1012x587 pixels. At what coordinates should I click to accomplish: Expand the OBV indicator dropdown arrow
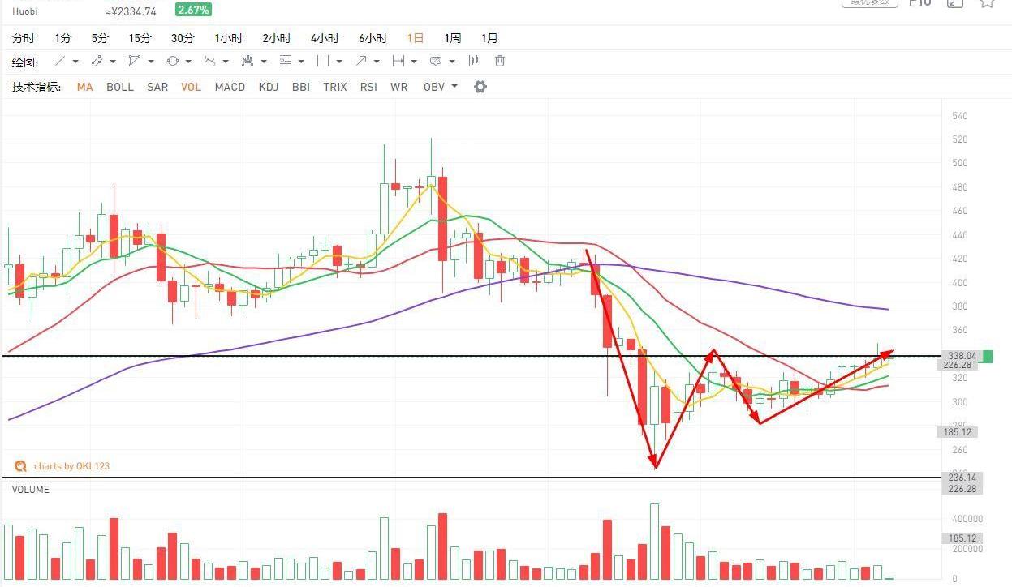[x=454, y=87]
